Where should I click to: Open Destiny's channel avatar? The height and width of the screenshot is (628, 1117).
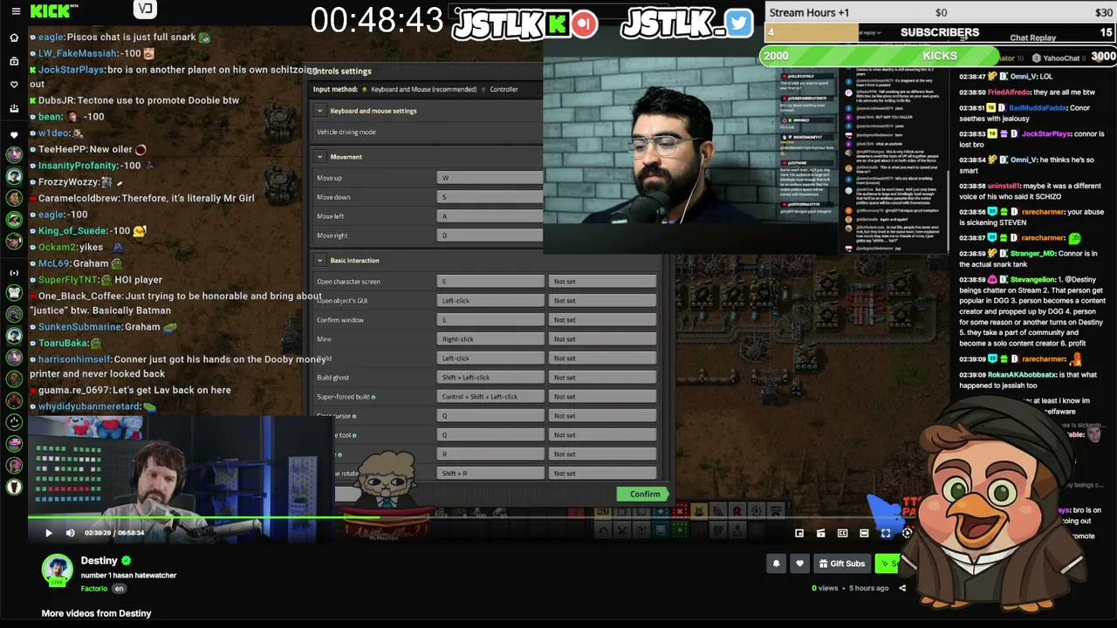58,569
